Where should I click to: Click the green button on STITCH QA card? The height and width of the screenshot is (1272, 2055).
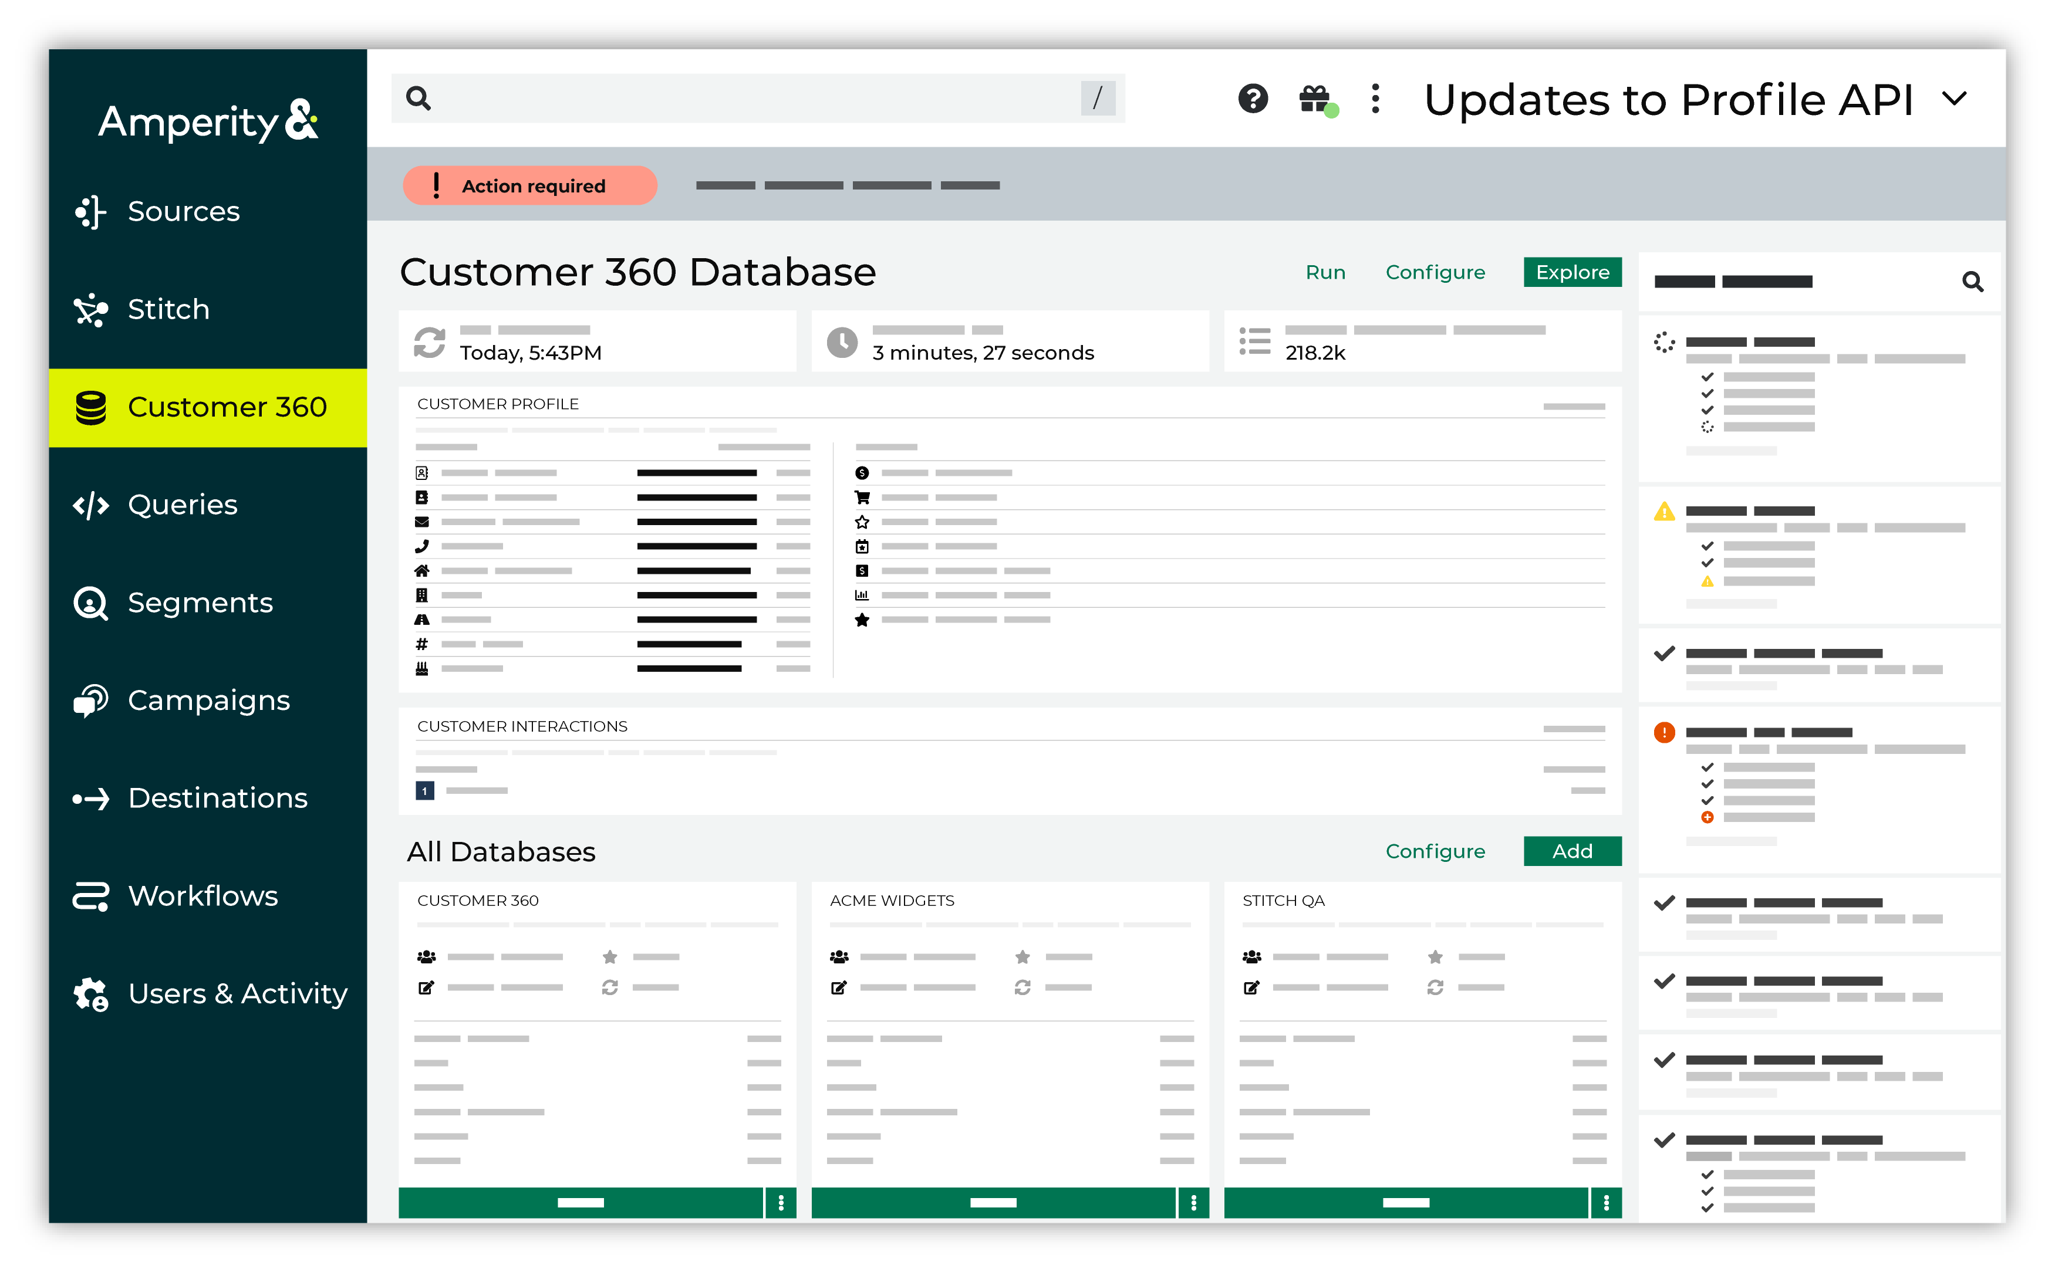click(1405, 1203)
